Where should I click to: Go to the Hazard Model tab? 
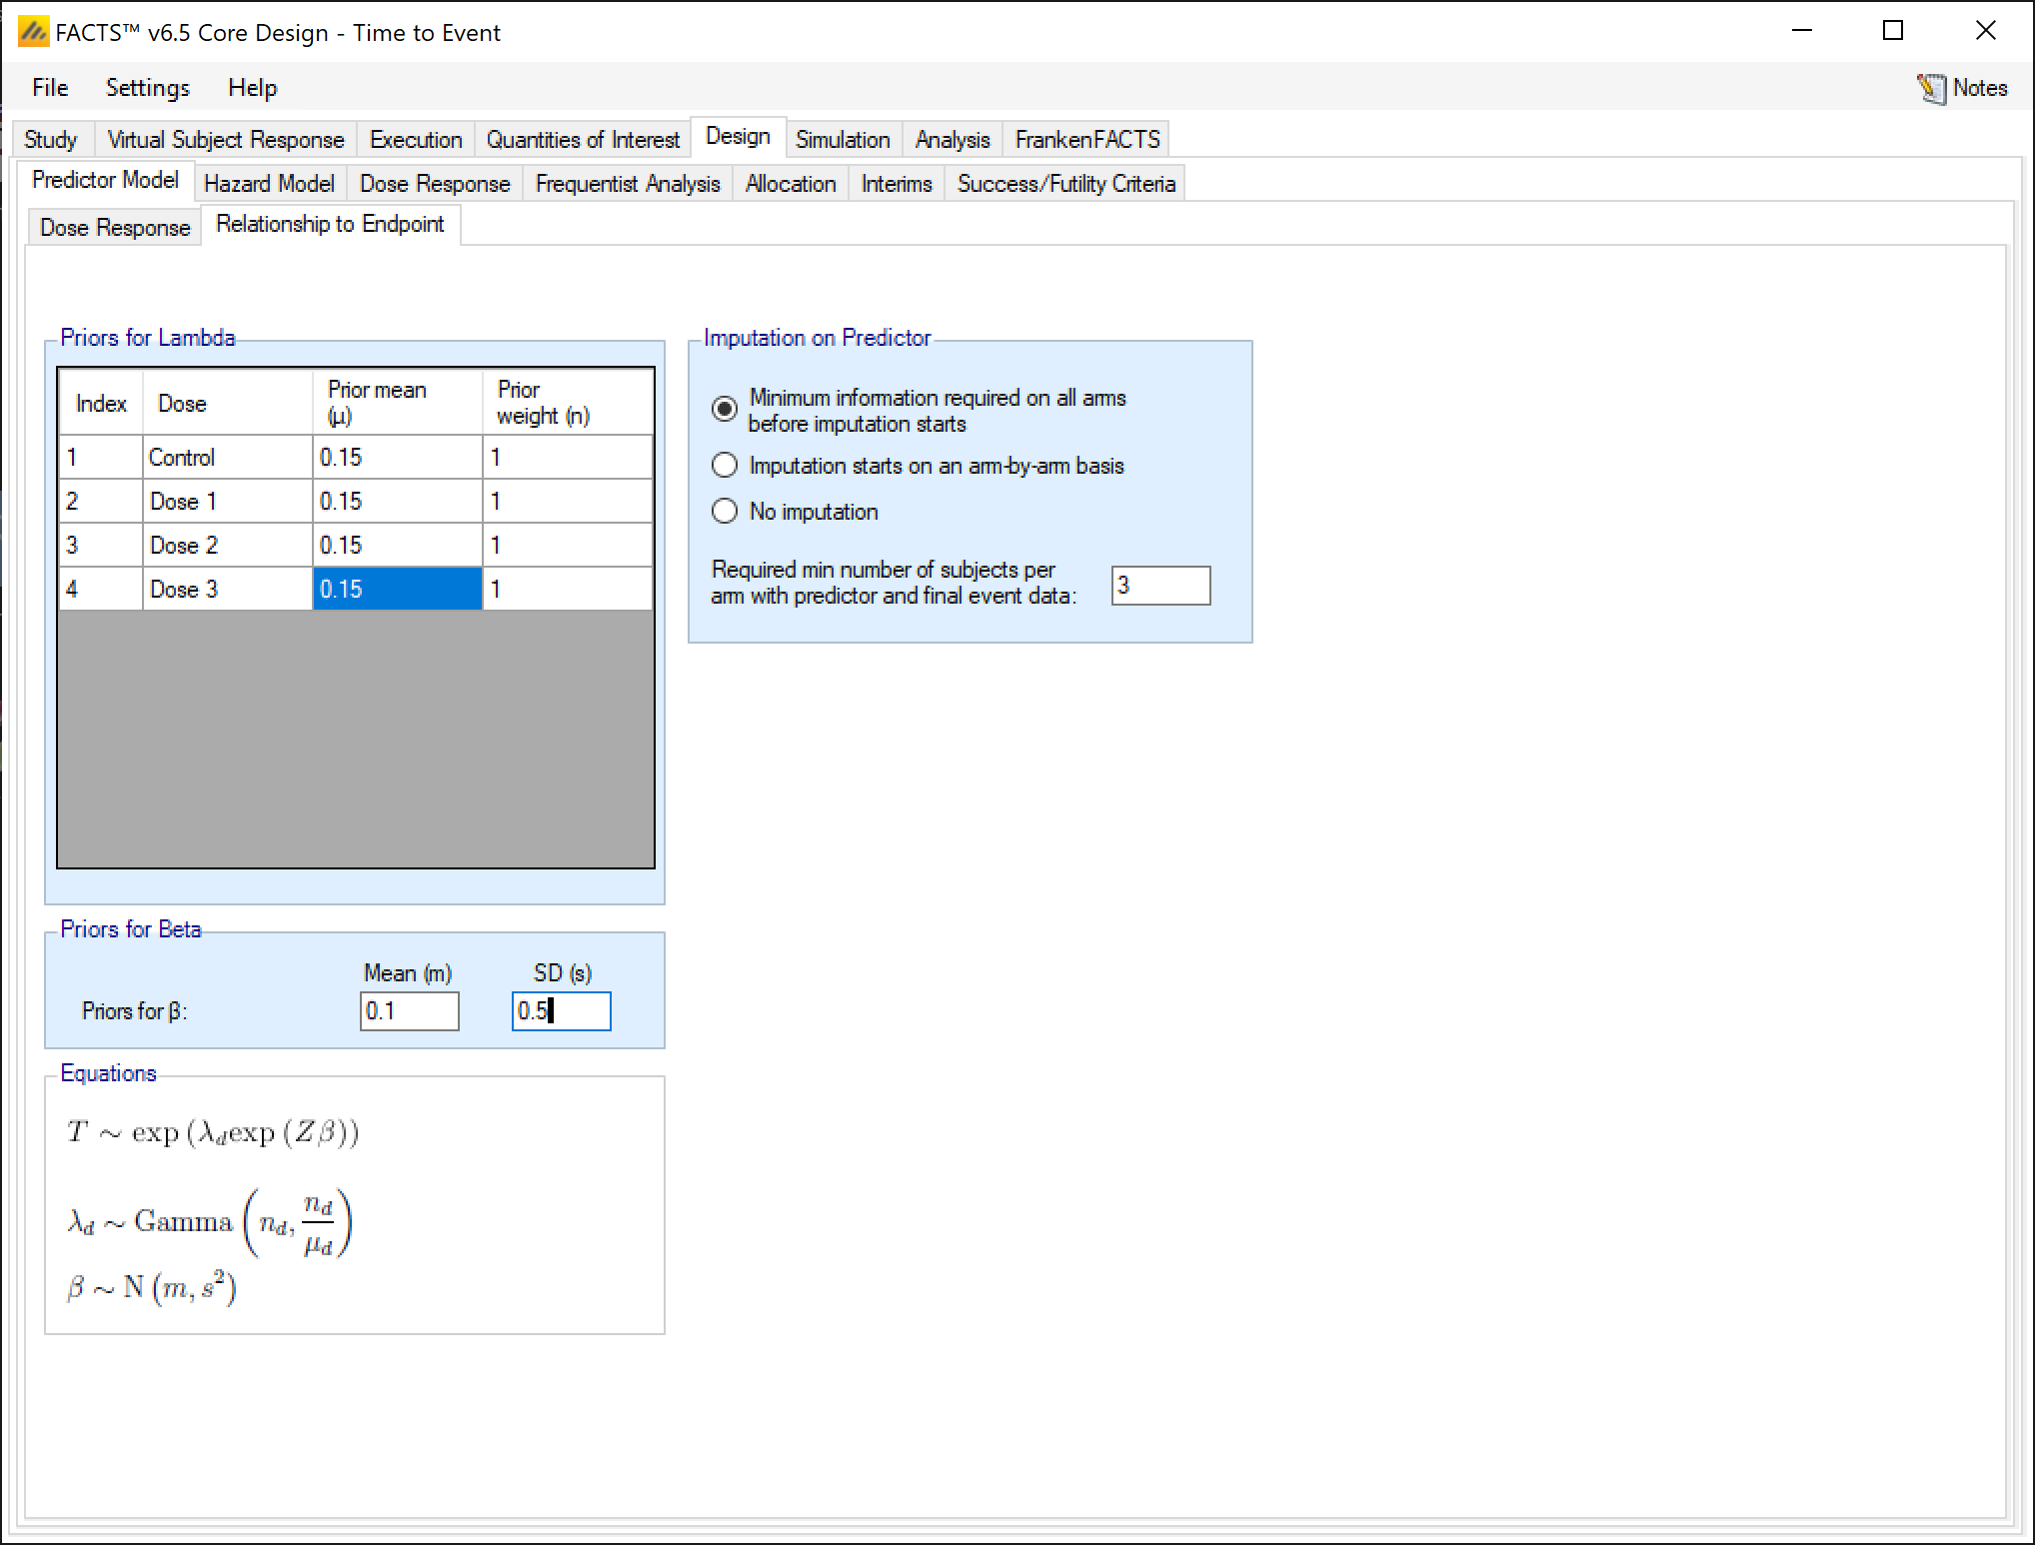tap(269, 184)
